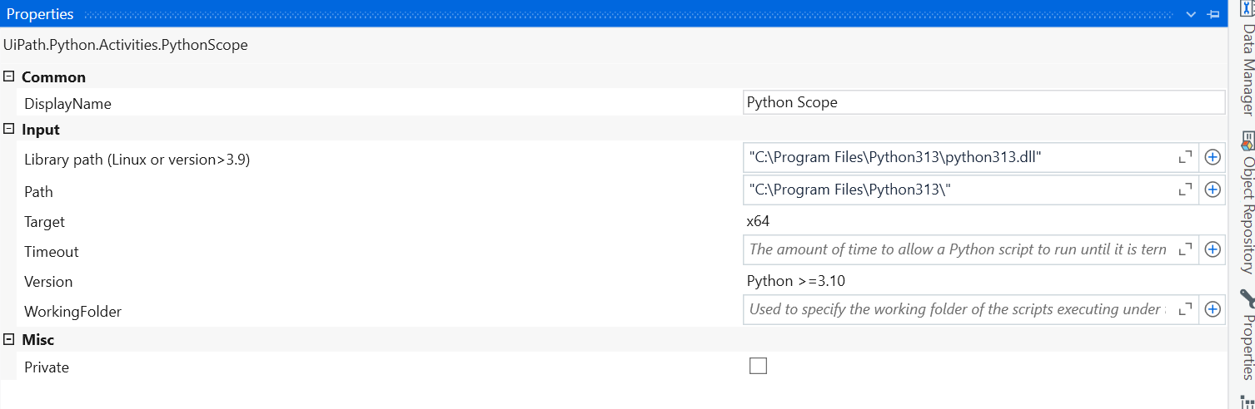The image size is (1255, 409).
Task: Pin the Properties panel with auto-hide icon
Action: tap(1214, 14)
